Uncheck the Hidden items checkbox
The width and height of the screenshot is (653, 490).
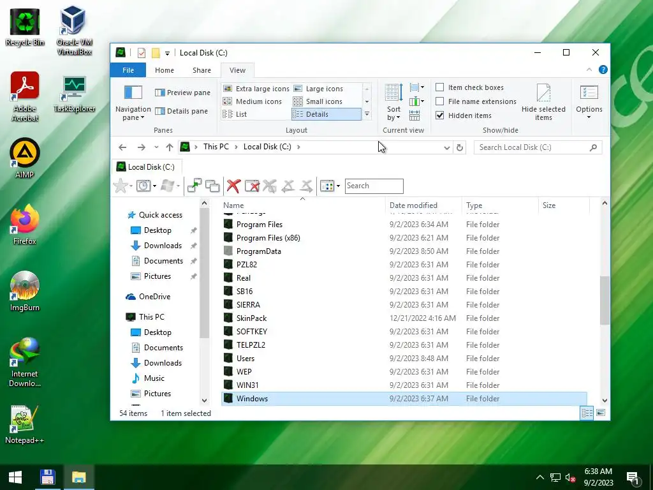point(440,115)
